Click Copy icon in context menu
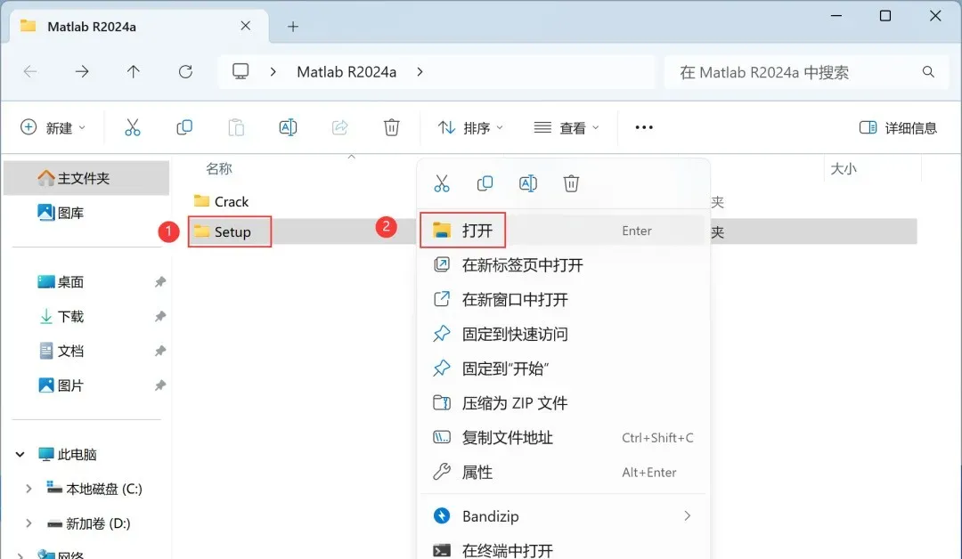 485,183
